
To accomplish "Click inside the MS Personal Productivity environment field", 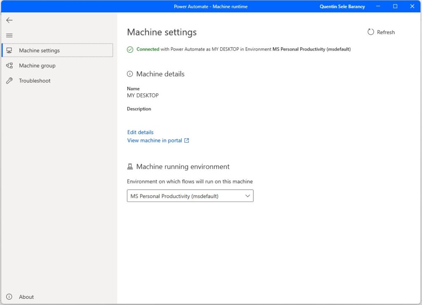I will pos(181,196).
